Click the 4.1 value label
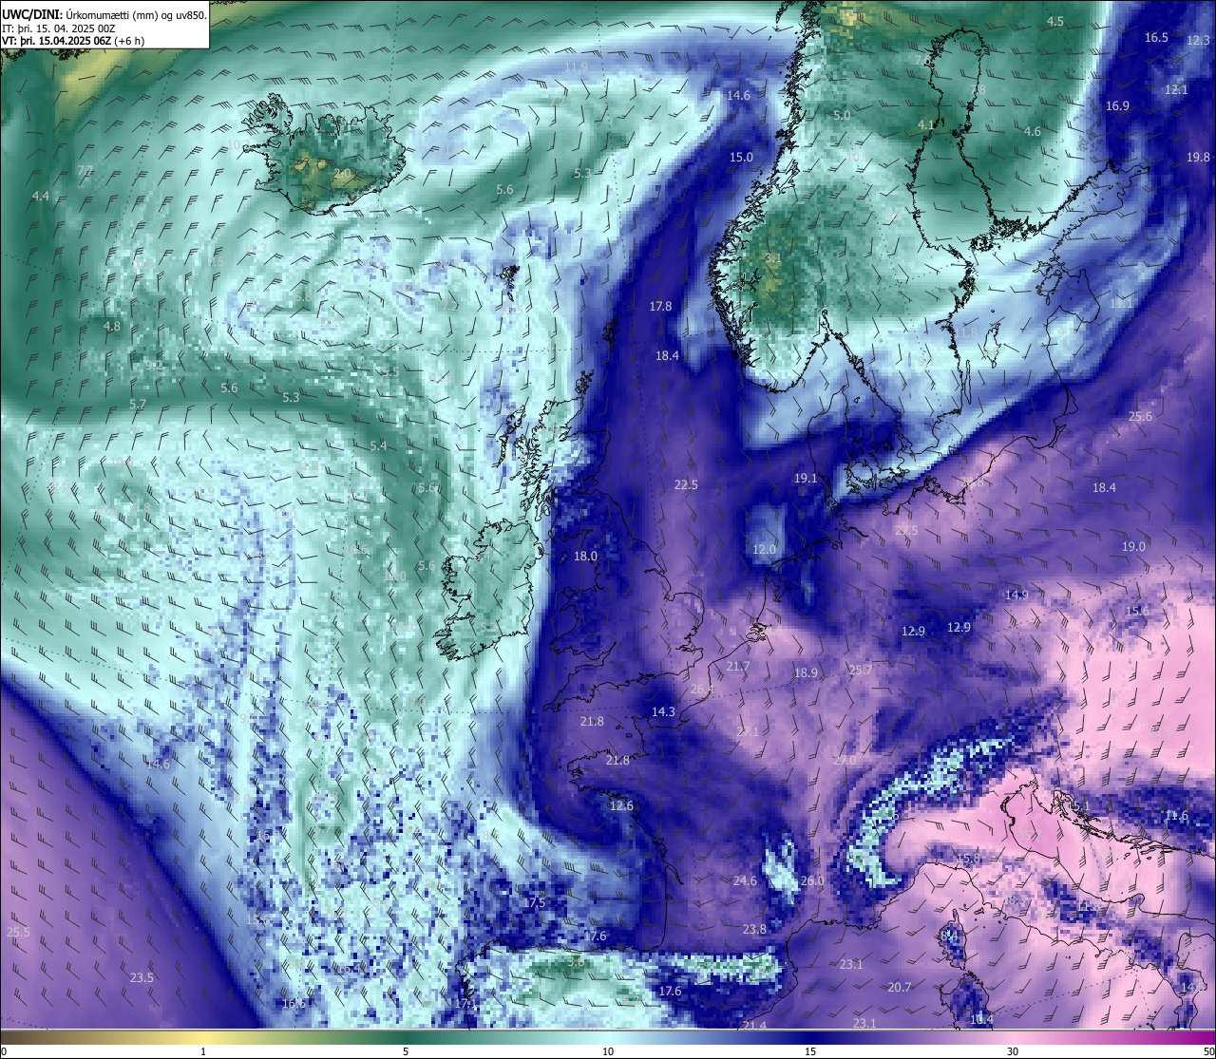This screenshot has height=1059, width=1216. point(926,124)
